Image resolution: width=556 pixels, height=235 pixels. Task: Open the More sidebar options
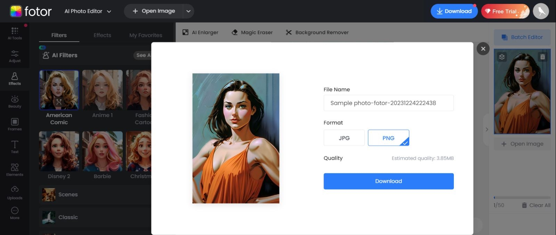tap(15, 213)
